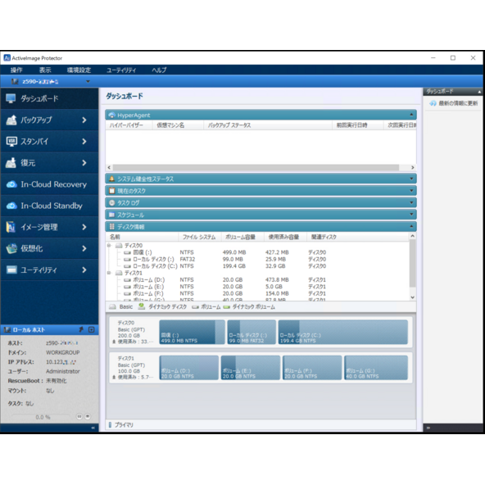Sort by バックアップ ステータス column header
The width and height of the screenshot is (485, 485).
point(268,125)
